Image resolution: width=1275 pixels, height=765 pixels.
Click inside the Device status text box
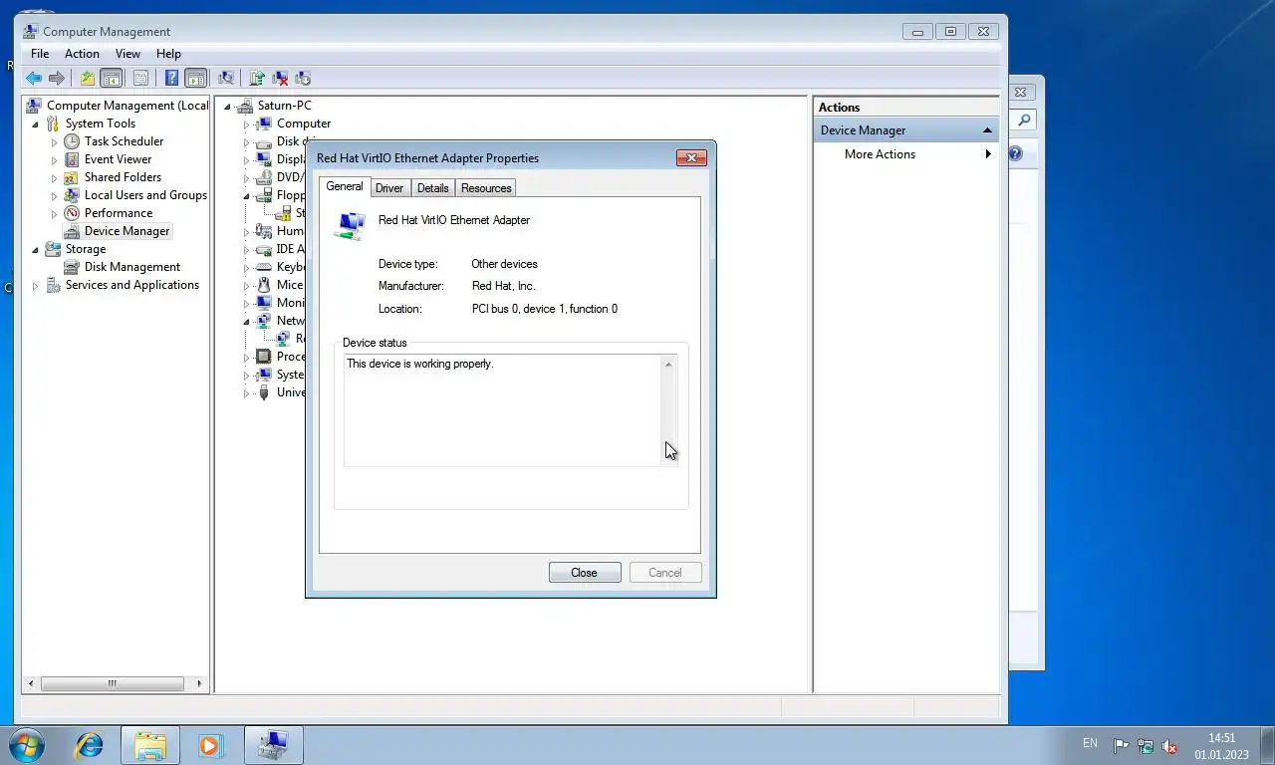pos(502,410)
